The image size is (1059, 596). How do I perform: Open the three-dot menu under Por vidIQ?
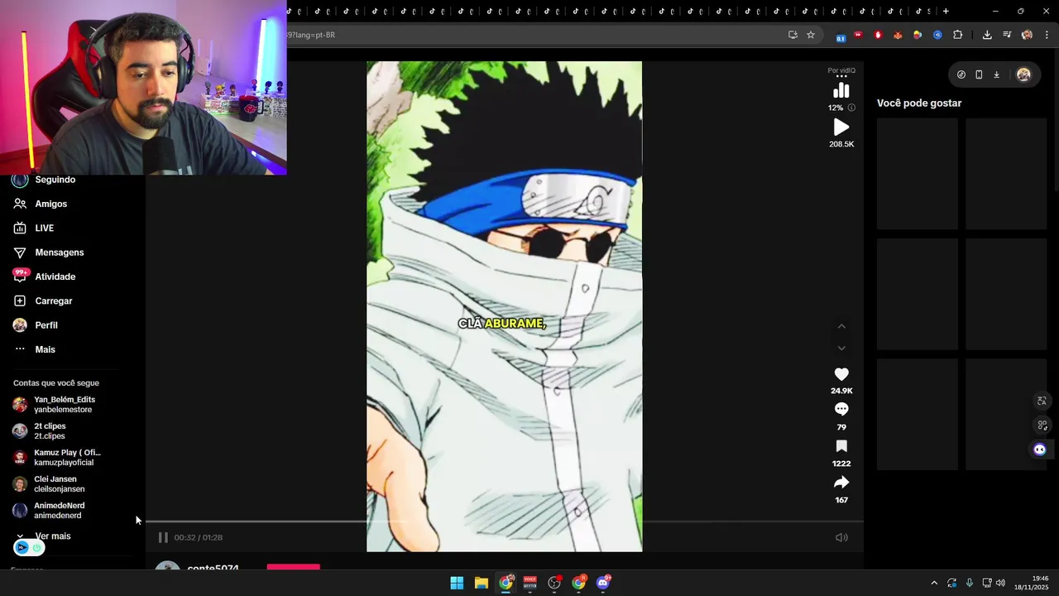(841, 76)
